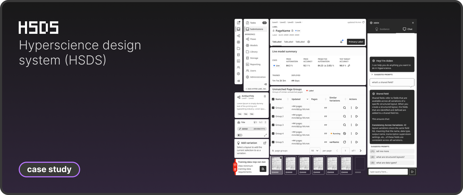The width and height of the screenshot is (463, 195).
Task: Click the notification bell icon
Action: (x=341, y=42)
